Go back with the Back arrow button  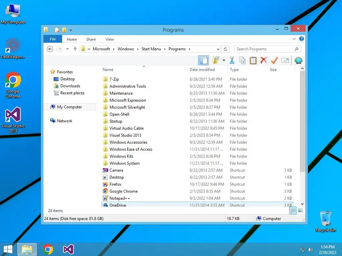(50, 49)
